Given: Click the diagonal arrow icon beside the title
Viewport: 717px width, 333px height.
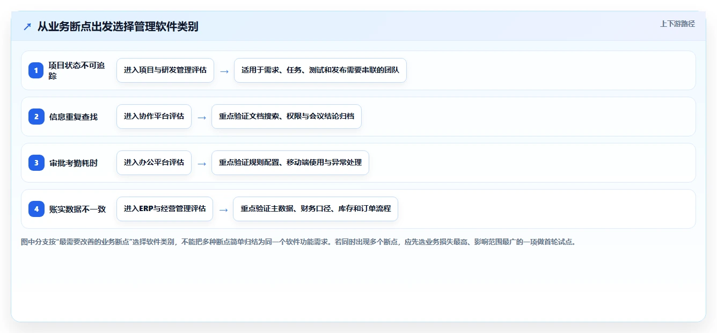Looking at the screenshot, I should (x=27, y=27).
